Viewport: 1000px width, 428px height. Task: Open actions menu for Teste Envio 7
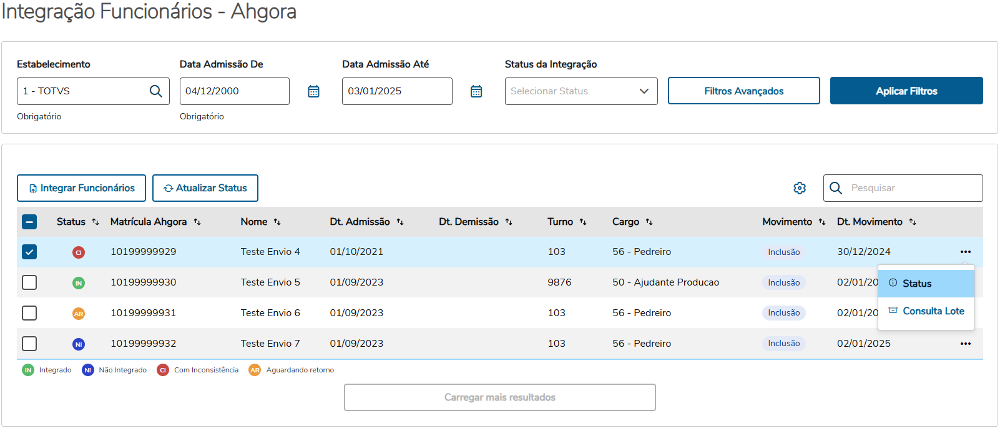tap(965, 344)
